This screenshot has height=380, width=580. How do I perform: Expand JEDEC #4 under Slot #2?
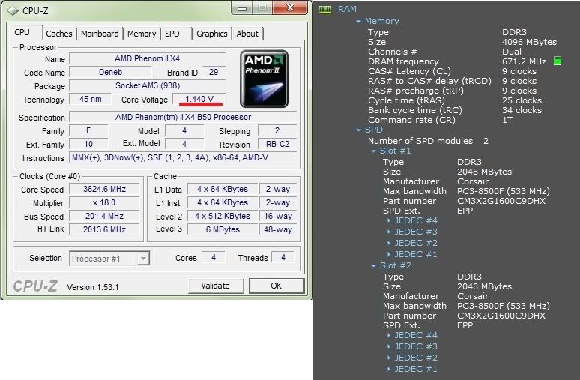pyautogui.click(x=388, y=335)
